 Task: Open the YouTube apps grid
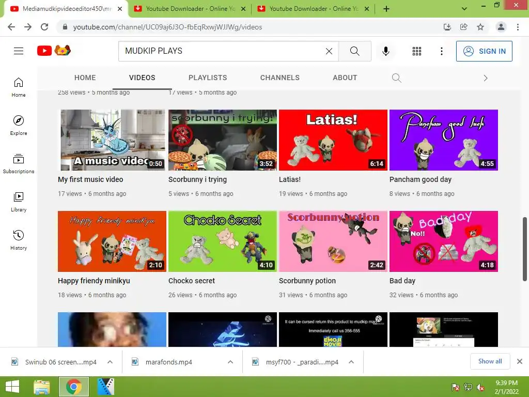pos(417,51)
